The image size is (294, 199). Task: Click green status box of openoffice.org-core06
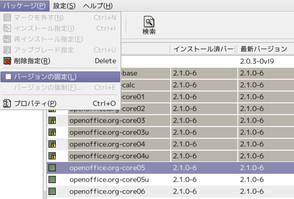tap(52, 191)
